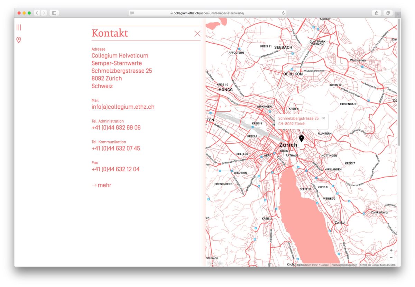
Task: Open the three-bar menu icon
Action: pyautogui.click(x=19, y=27)
